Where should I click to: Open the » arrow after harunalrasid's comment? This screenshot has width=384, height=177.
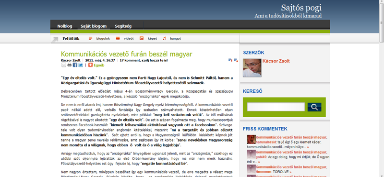308,147
